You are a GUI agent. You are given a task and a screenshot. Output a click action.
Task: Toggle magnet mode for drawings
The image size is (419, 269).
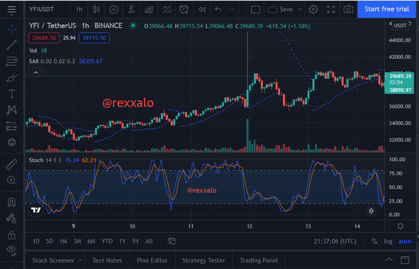tap(12, 202)
